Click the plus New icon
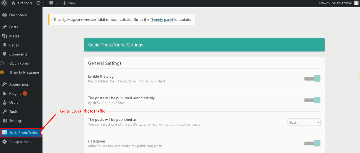 point(64,3)
